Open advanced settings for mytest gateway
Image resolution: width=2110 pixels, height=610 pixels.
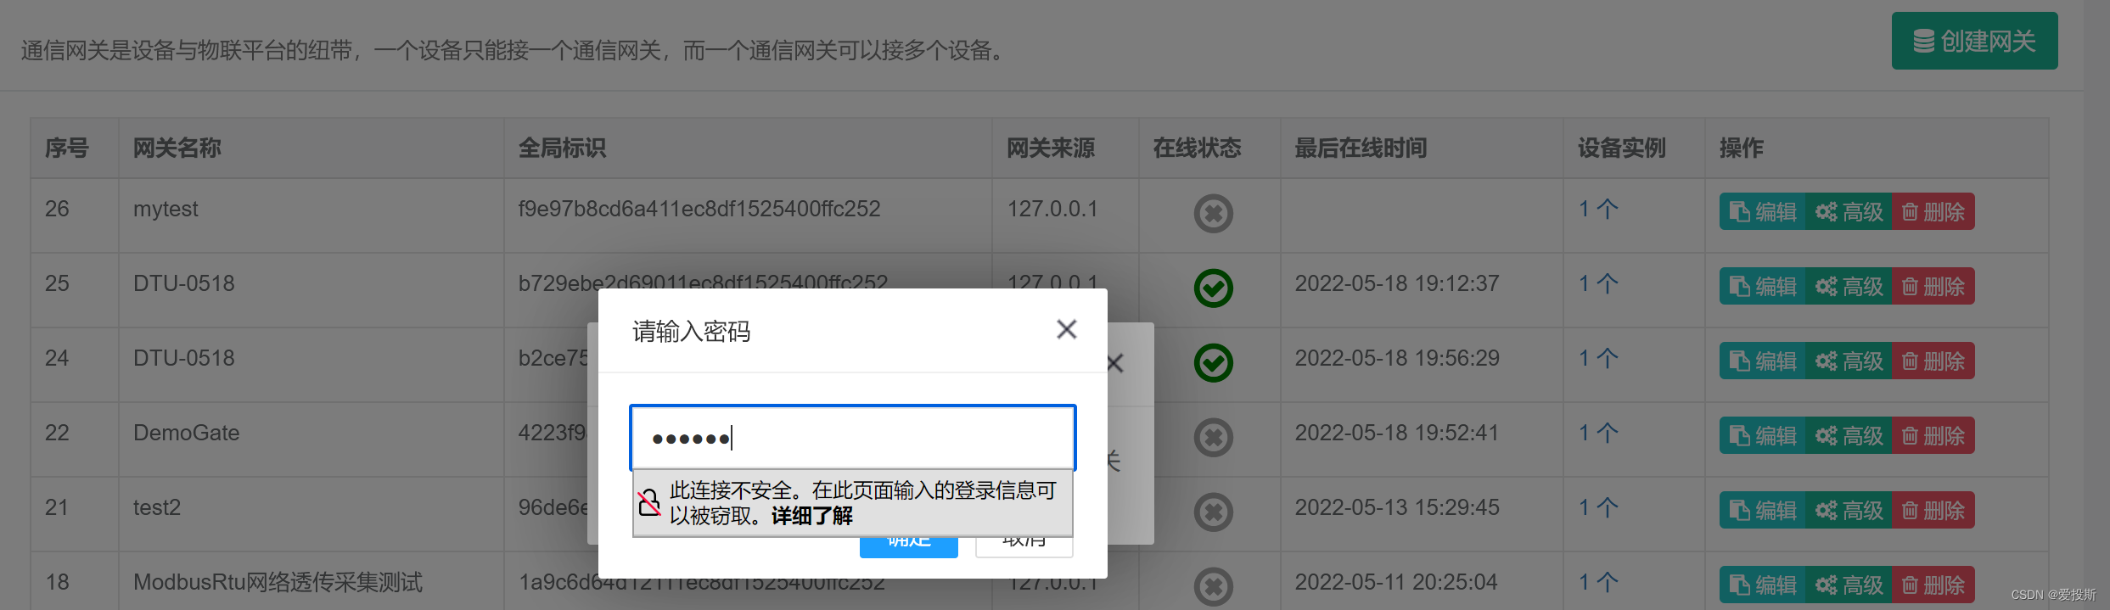pos(1849,211)
